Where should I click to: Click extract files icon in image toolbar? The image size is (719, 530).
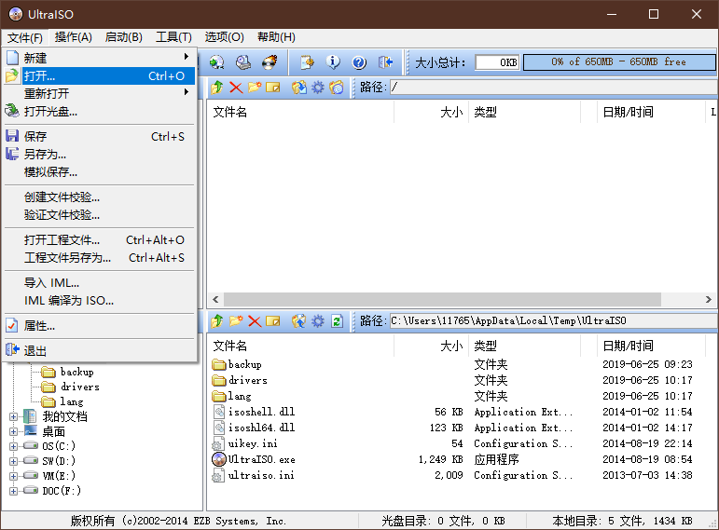coord(299,87)
